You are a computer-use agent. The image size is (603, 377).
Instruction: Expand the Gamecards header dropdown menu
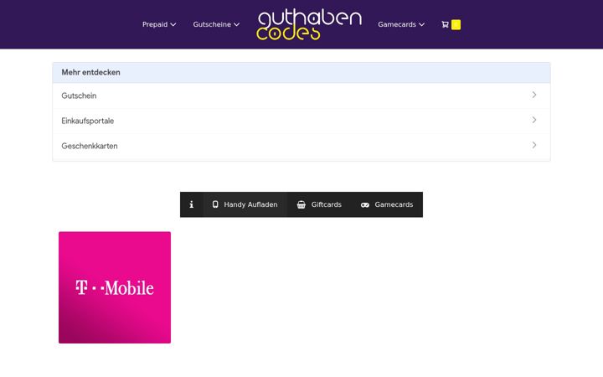click(401, 24)
